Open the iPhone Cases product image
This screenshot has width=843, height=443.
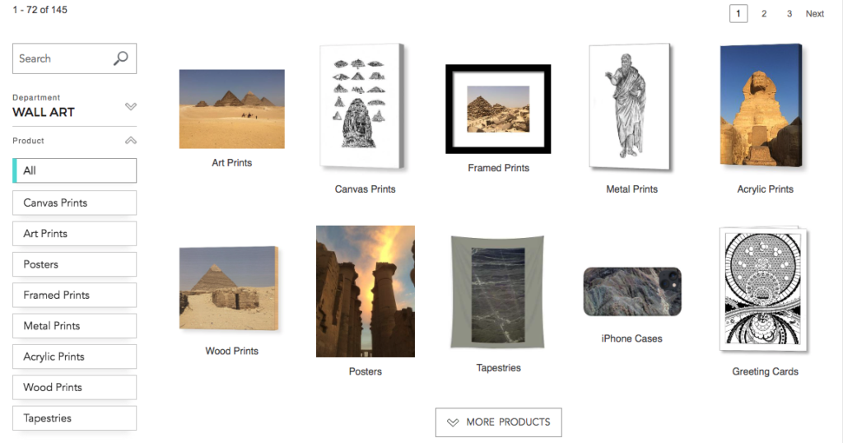pyautogui.click(x=632, y=291)
